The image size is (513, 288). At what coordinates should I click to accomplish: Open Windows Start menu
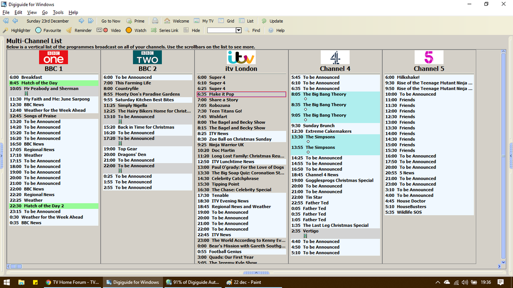click(x=7, y=282)
